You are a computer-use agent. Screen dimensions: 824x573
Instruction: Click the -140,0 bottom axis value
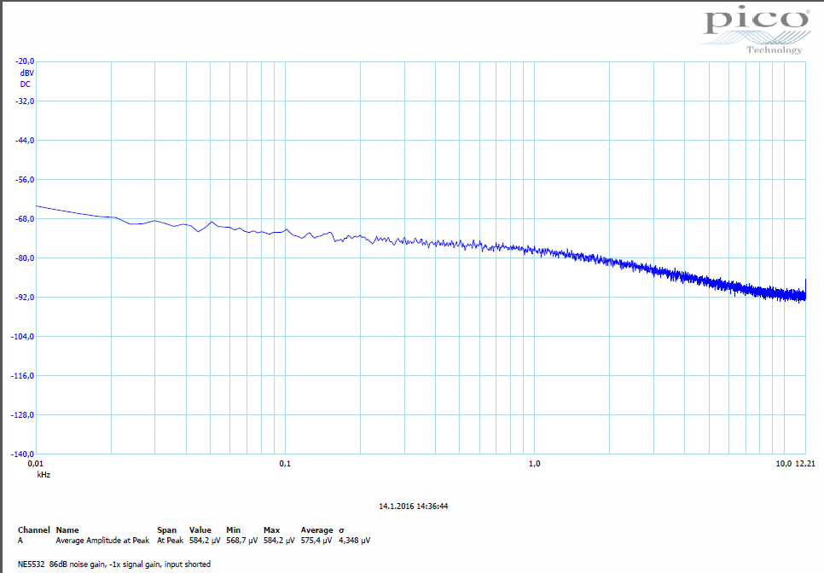[22, 454]
